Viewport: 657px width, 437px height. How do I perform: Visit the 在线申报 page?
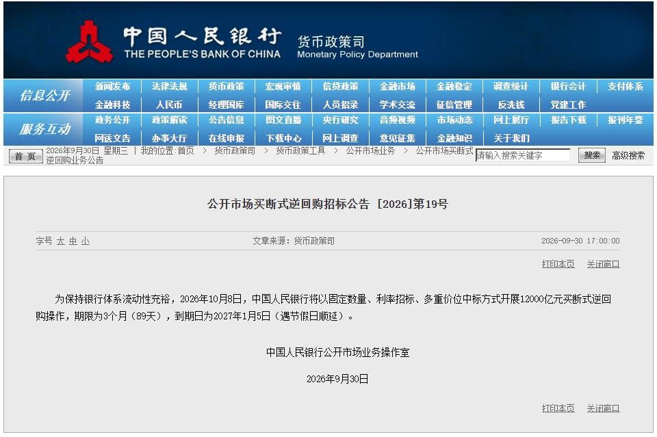pos(227,138)
